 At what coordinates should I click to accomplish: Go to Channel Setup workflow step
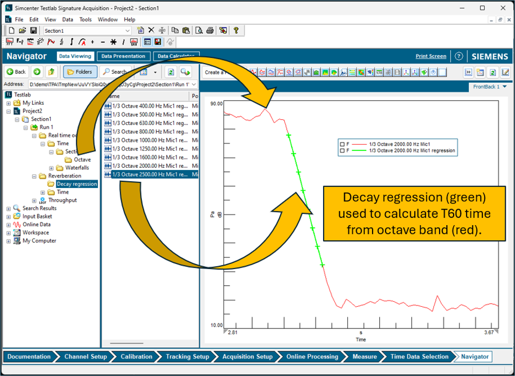[86, 356]
